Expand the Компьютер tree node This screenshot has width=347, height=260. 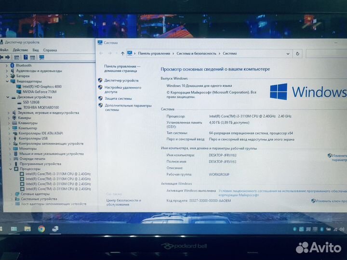[x=9, y=128]
